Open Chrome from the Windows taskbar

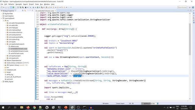[x=34, y=107]
